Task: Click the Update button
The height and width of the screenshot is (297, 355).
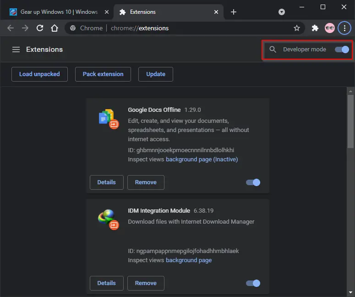Action: tap(156, 74)
